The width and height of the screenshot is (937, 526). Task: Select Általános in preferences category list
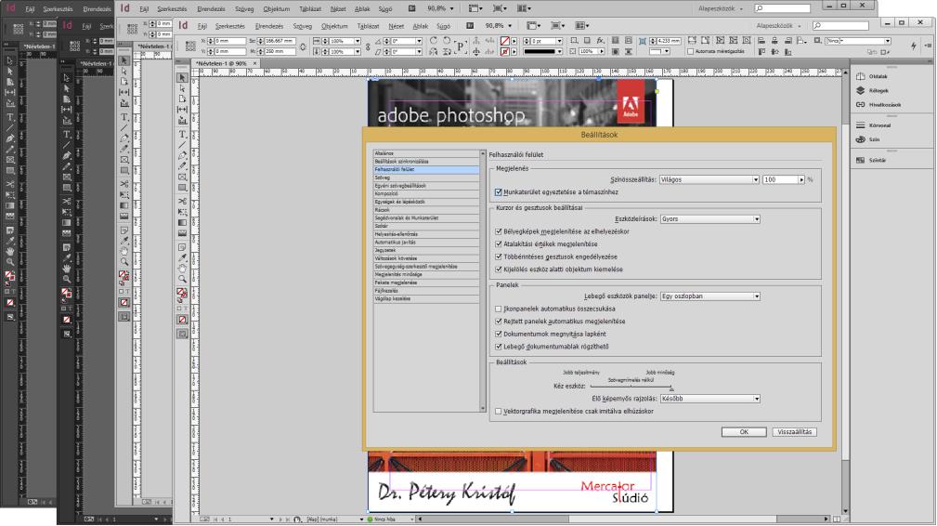click(x=426, y=153)
